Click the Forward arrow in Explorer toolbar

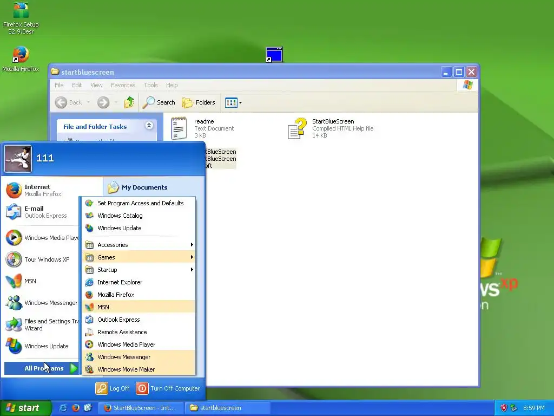click(103, 102)
